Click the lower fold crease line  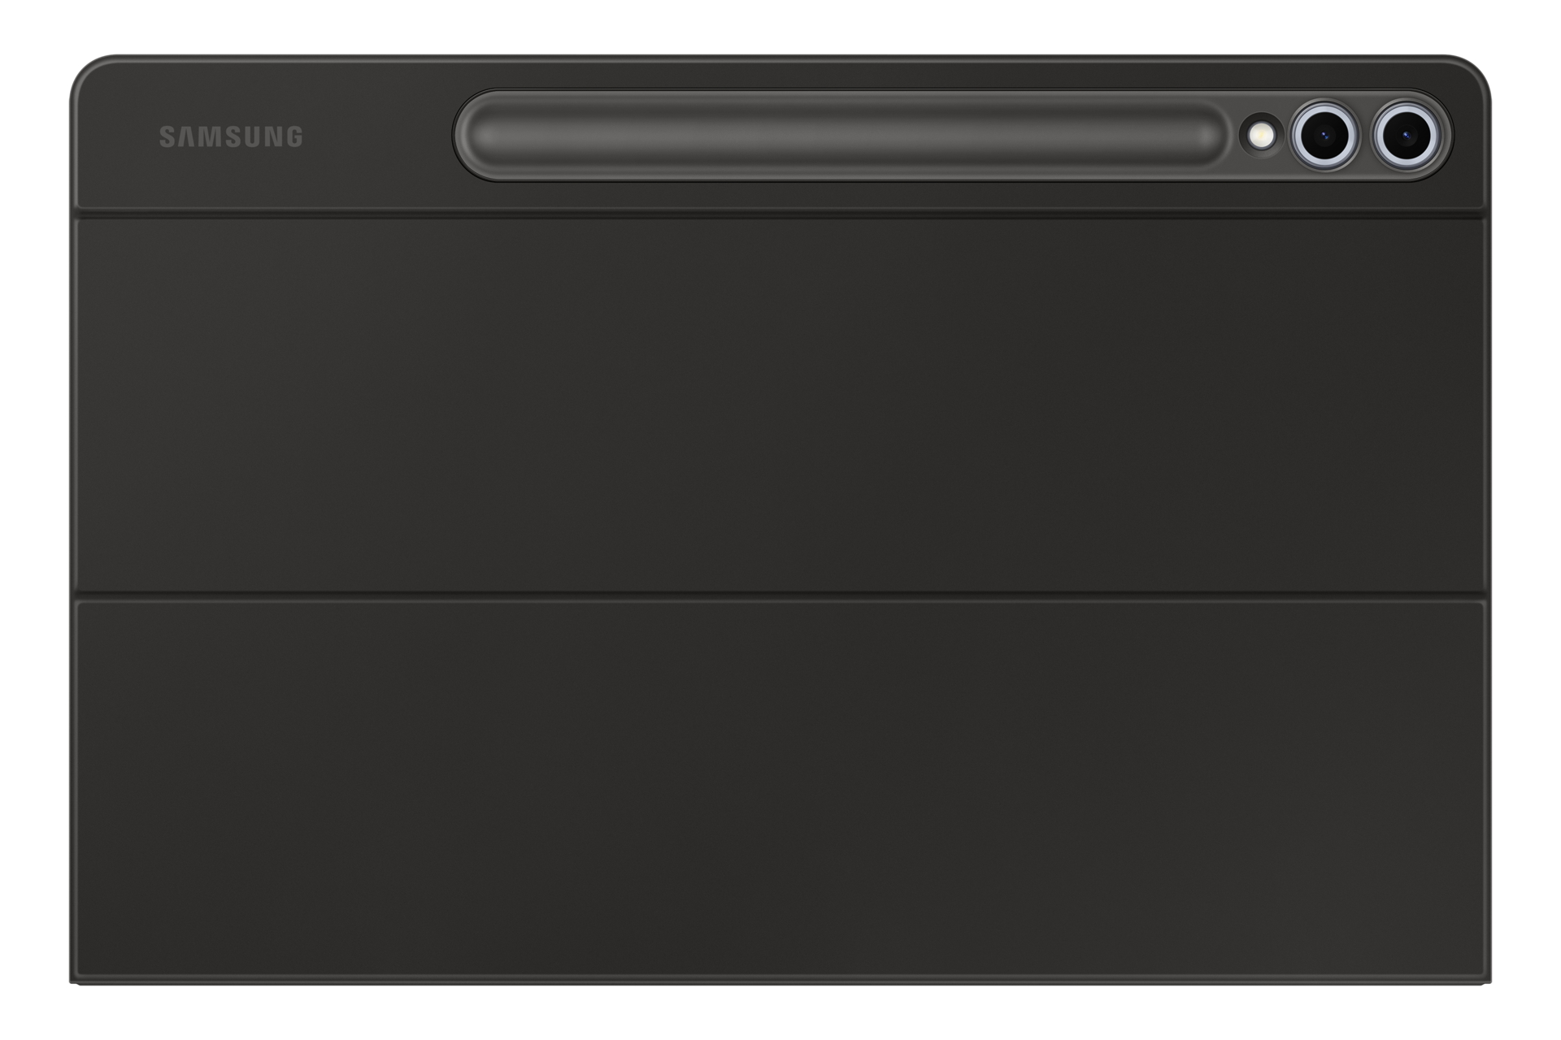pyautogui.click(x=780, y=596)
